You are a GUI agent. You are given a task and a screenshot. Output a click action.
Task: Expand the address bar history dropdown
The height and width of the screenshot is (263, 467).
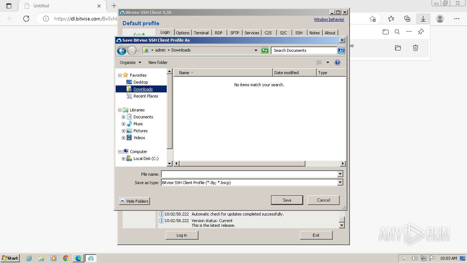pos(256,50)
